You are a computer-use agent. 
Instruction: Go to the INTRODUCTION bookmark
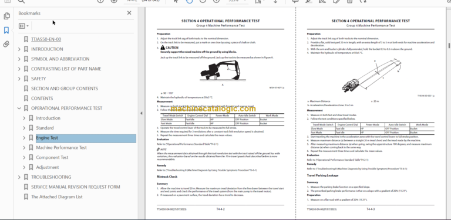[47, 49]
